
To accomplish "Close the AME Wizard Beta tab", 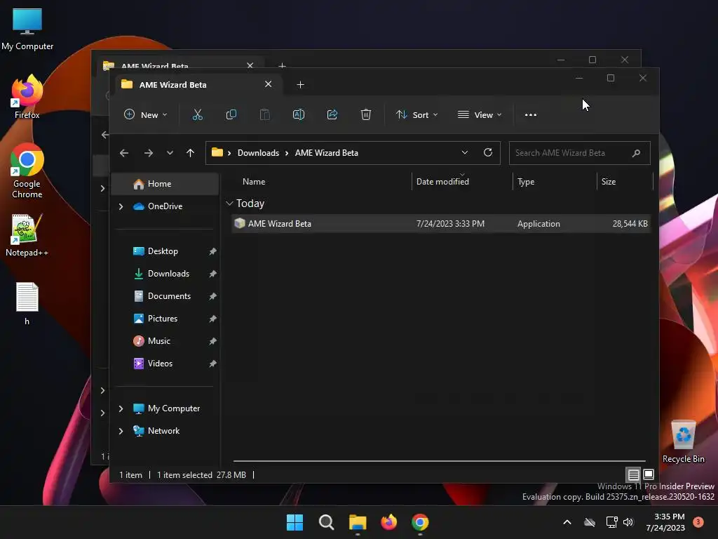I will [269, 84].
